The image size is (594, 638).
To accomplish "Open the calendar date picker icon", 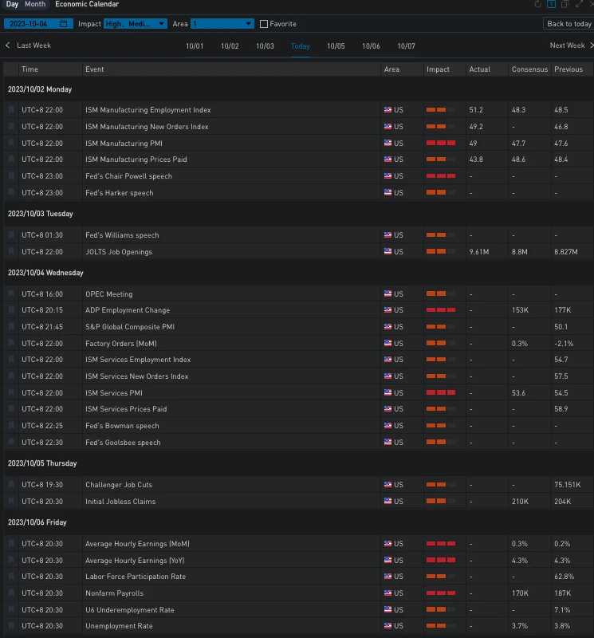I will pyautogui.click(x=64, y=24).
